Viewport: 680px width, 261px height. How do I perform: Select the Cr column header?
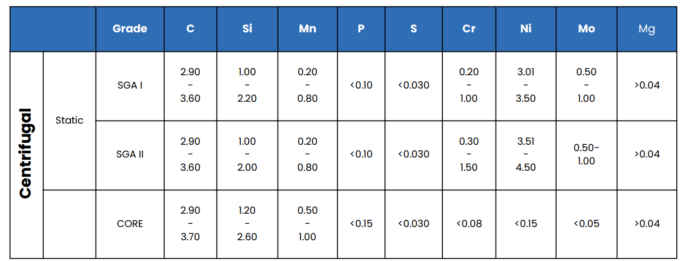click(469, 29)
